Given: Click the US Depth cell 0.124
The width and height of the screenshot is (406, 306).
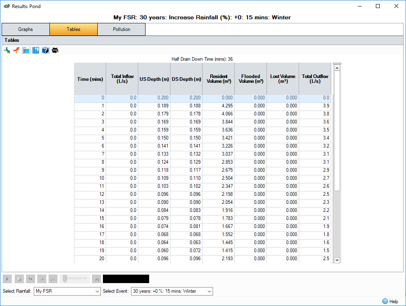Looking at the screenshot, I should click(x=154, y=162).
